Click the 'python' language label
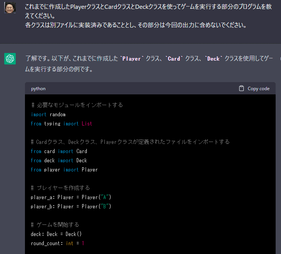Image resolution: width=281 pixels, height=254 pixels. pos(38,89)
